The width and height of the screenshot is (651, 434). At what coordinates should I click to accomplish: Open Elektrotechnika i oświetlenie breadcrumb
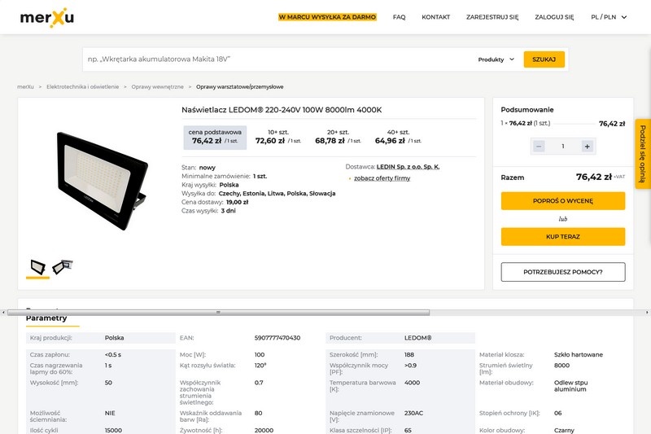[83, 87]
